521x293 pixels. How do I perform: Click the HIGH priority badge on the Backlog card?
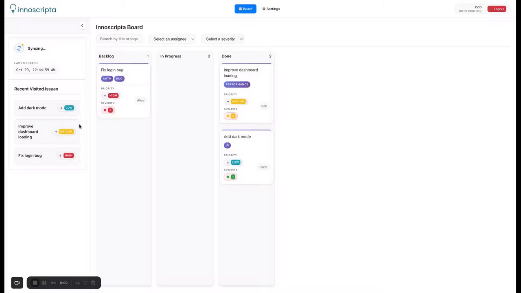(x=113, y=96)
